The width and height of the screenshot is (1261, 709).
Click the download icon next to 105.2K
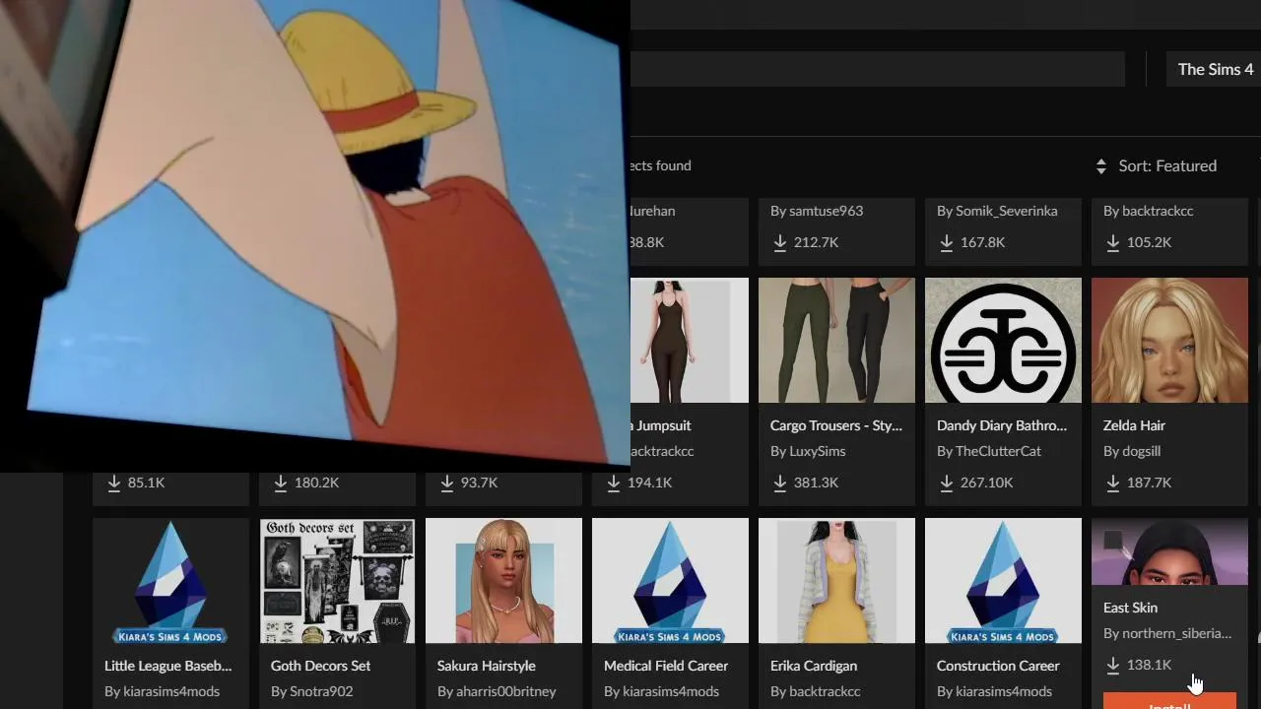coord(1113,242)
